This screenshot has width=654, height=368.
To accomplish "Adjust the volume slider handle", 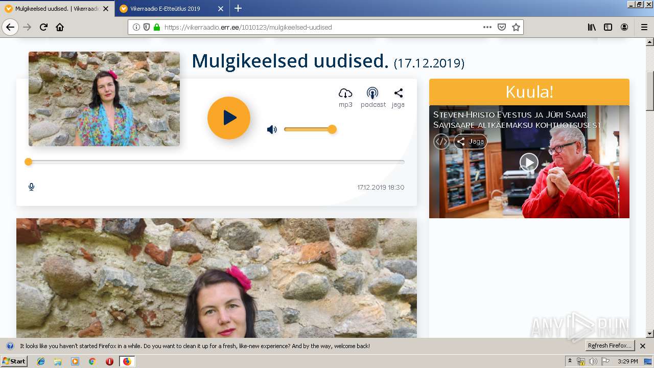I will (x=332, y=129).
